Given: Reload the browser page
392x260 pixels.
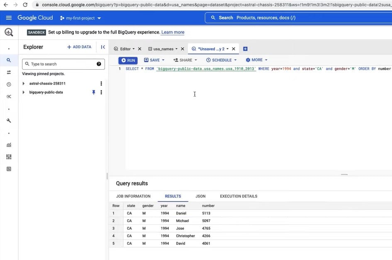Looking at the screenshot, I should pyautogui.click(x=25, y=5).
